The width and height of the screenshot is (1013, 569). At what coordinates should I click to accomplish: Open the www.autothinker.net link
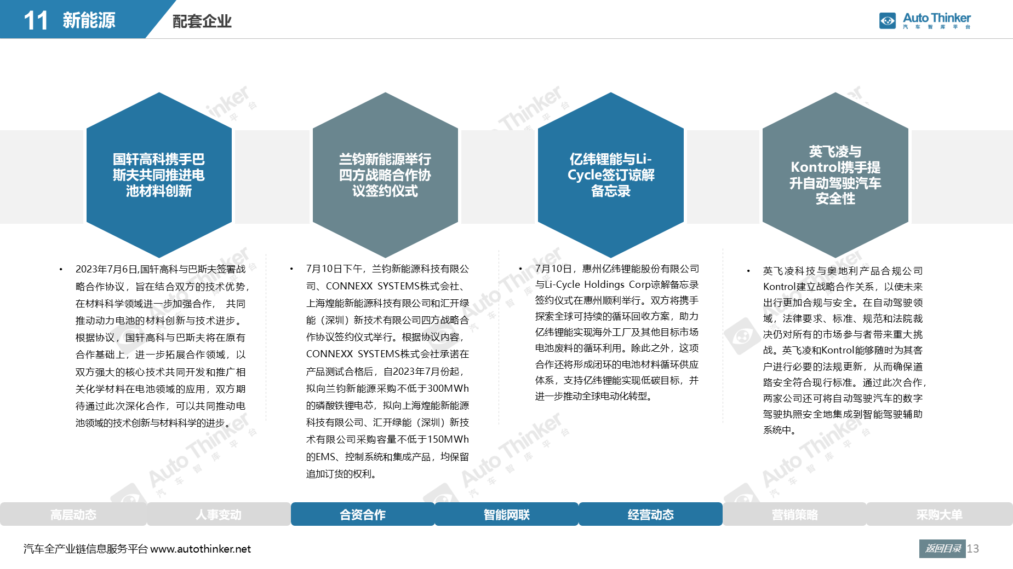201,549
